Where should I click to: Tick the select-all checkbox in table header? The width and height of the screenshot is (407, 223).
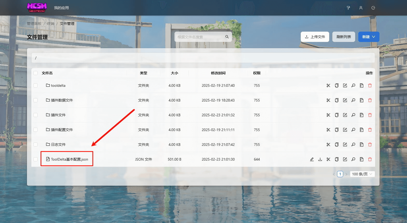[x=36, y=73]
